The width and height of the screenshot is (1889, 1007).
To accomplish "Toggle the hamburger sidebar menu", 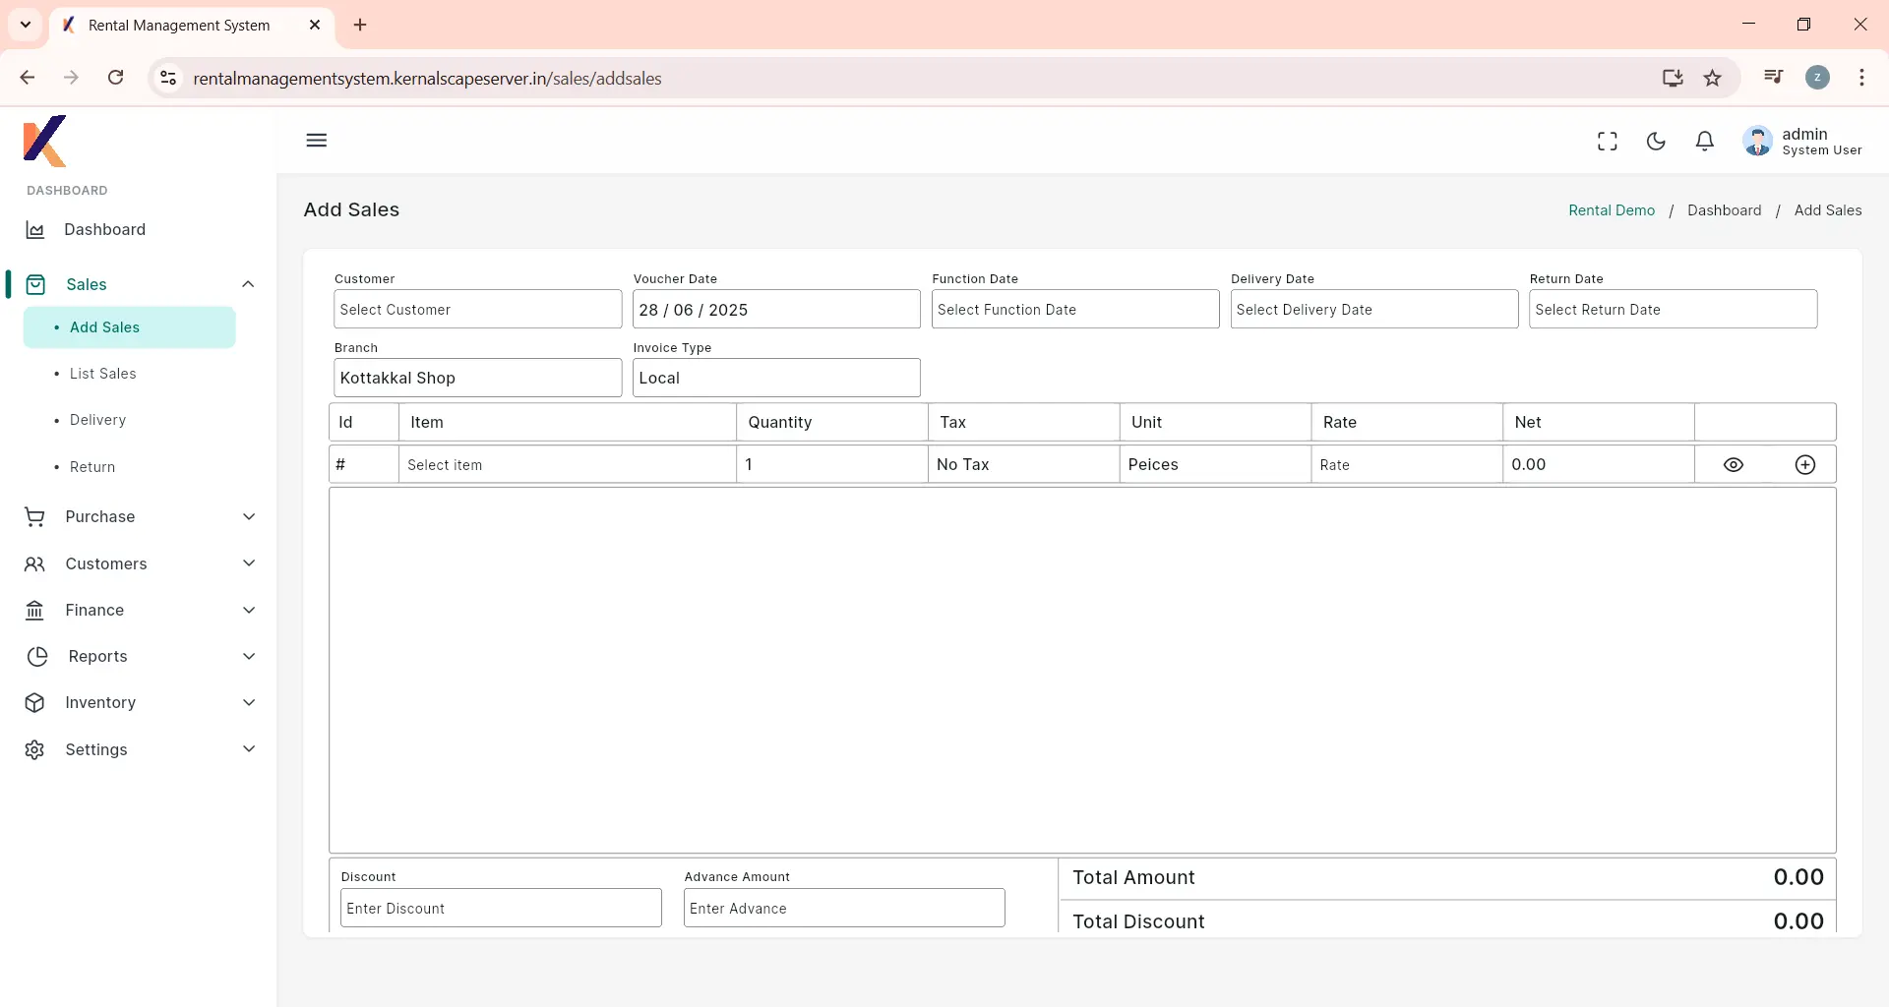I will 316,141.
